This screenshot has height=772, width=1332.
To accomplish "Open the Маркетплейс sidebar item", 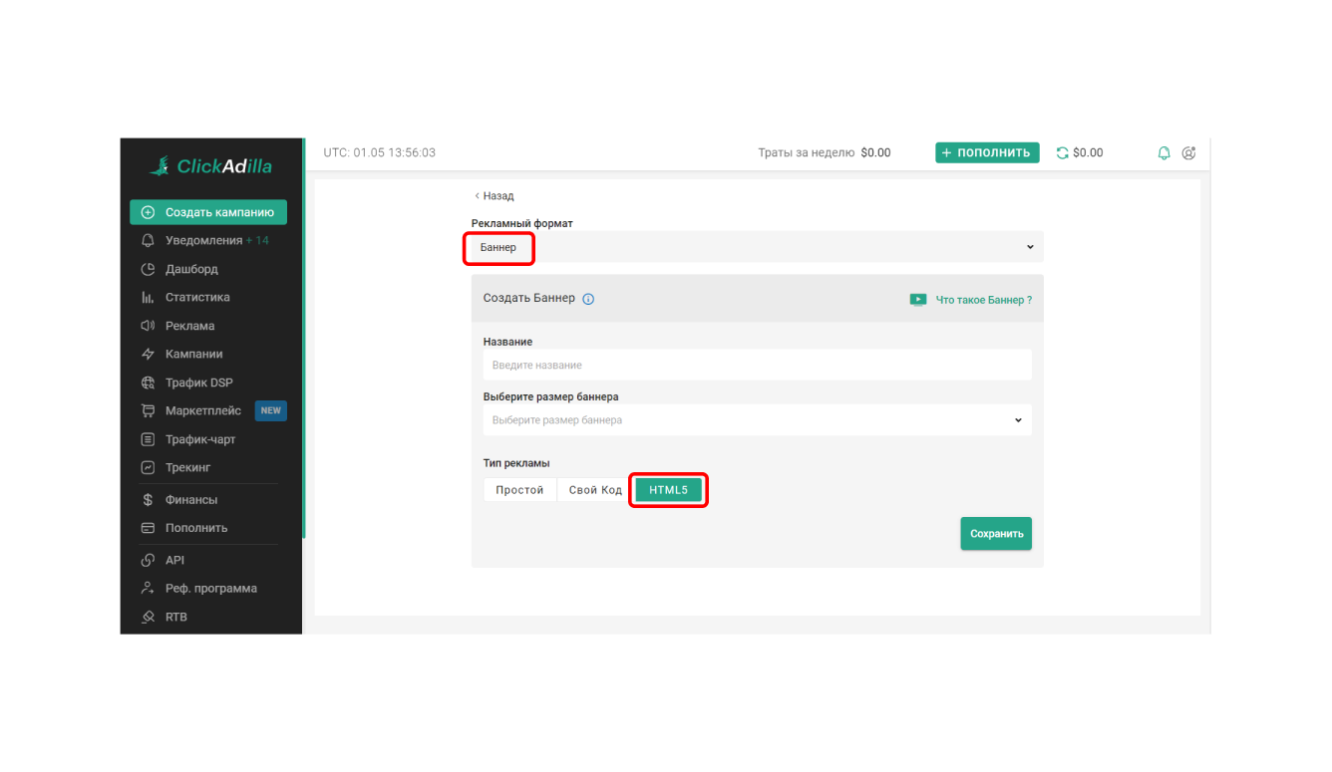I will point(202,410).
